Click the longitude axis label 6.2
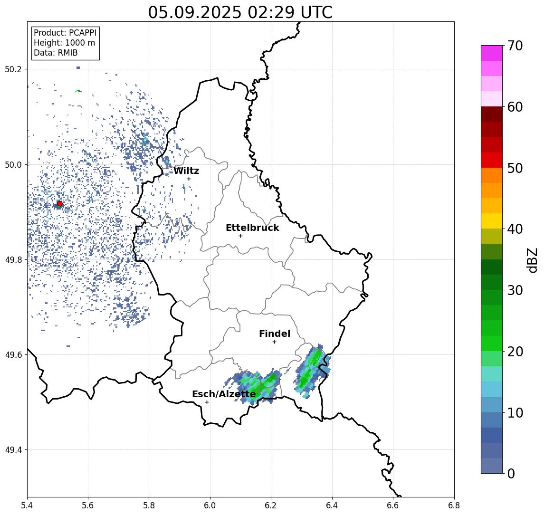The width and height of the screenshot is (544, 515). (271, 505)
